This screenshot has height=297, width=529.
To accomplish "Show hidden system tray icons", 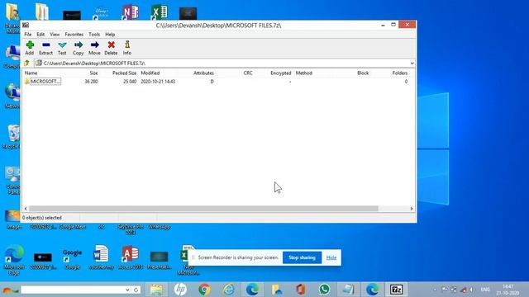I will pyautogui.click(x=435, y=290).
